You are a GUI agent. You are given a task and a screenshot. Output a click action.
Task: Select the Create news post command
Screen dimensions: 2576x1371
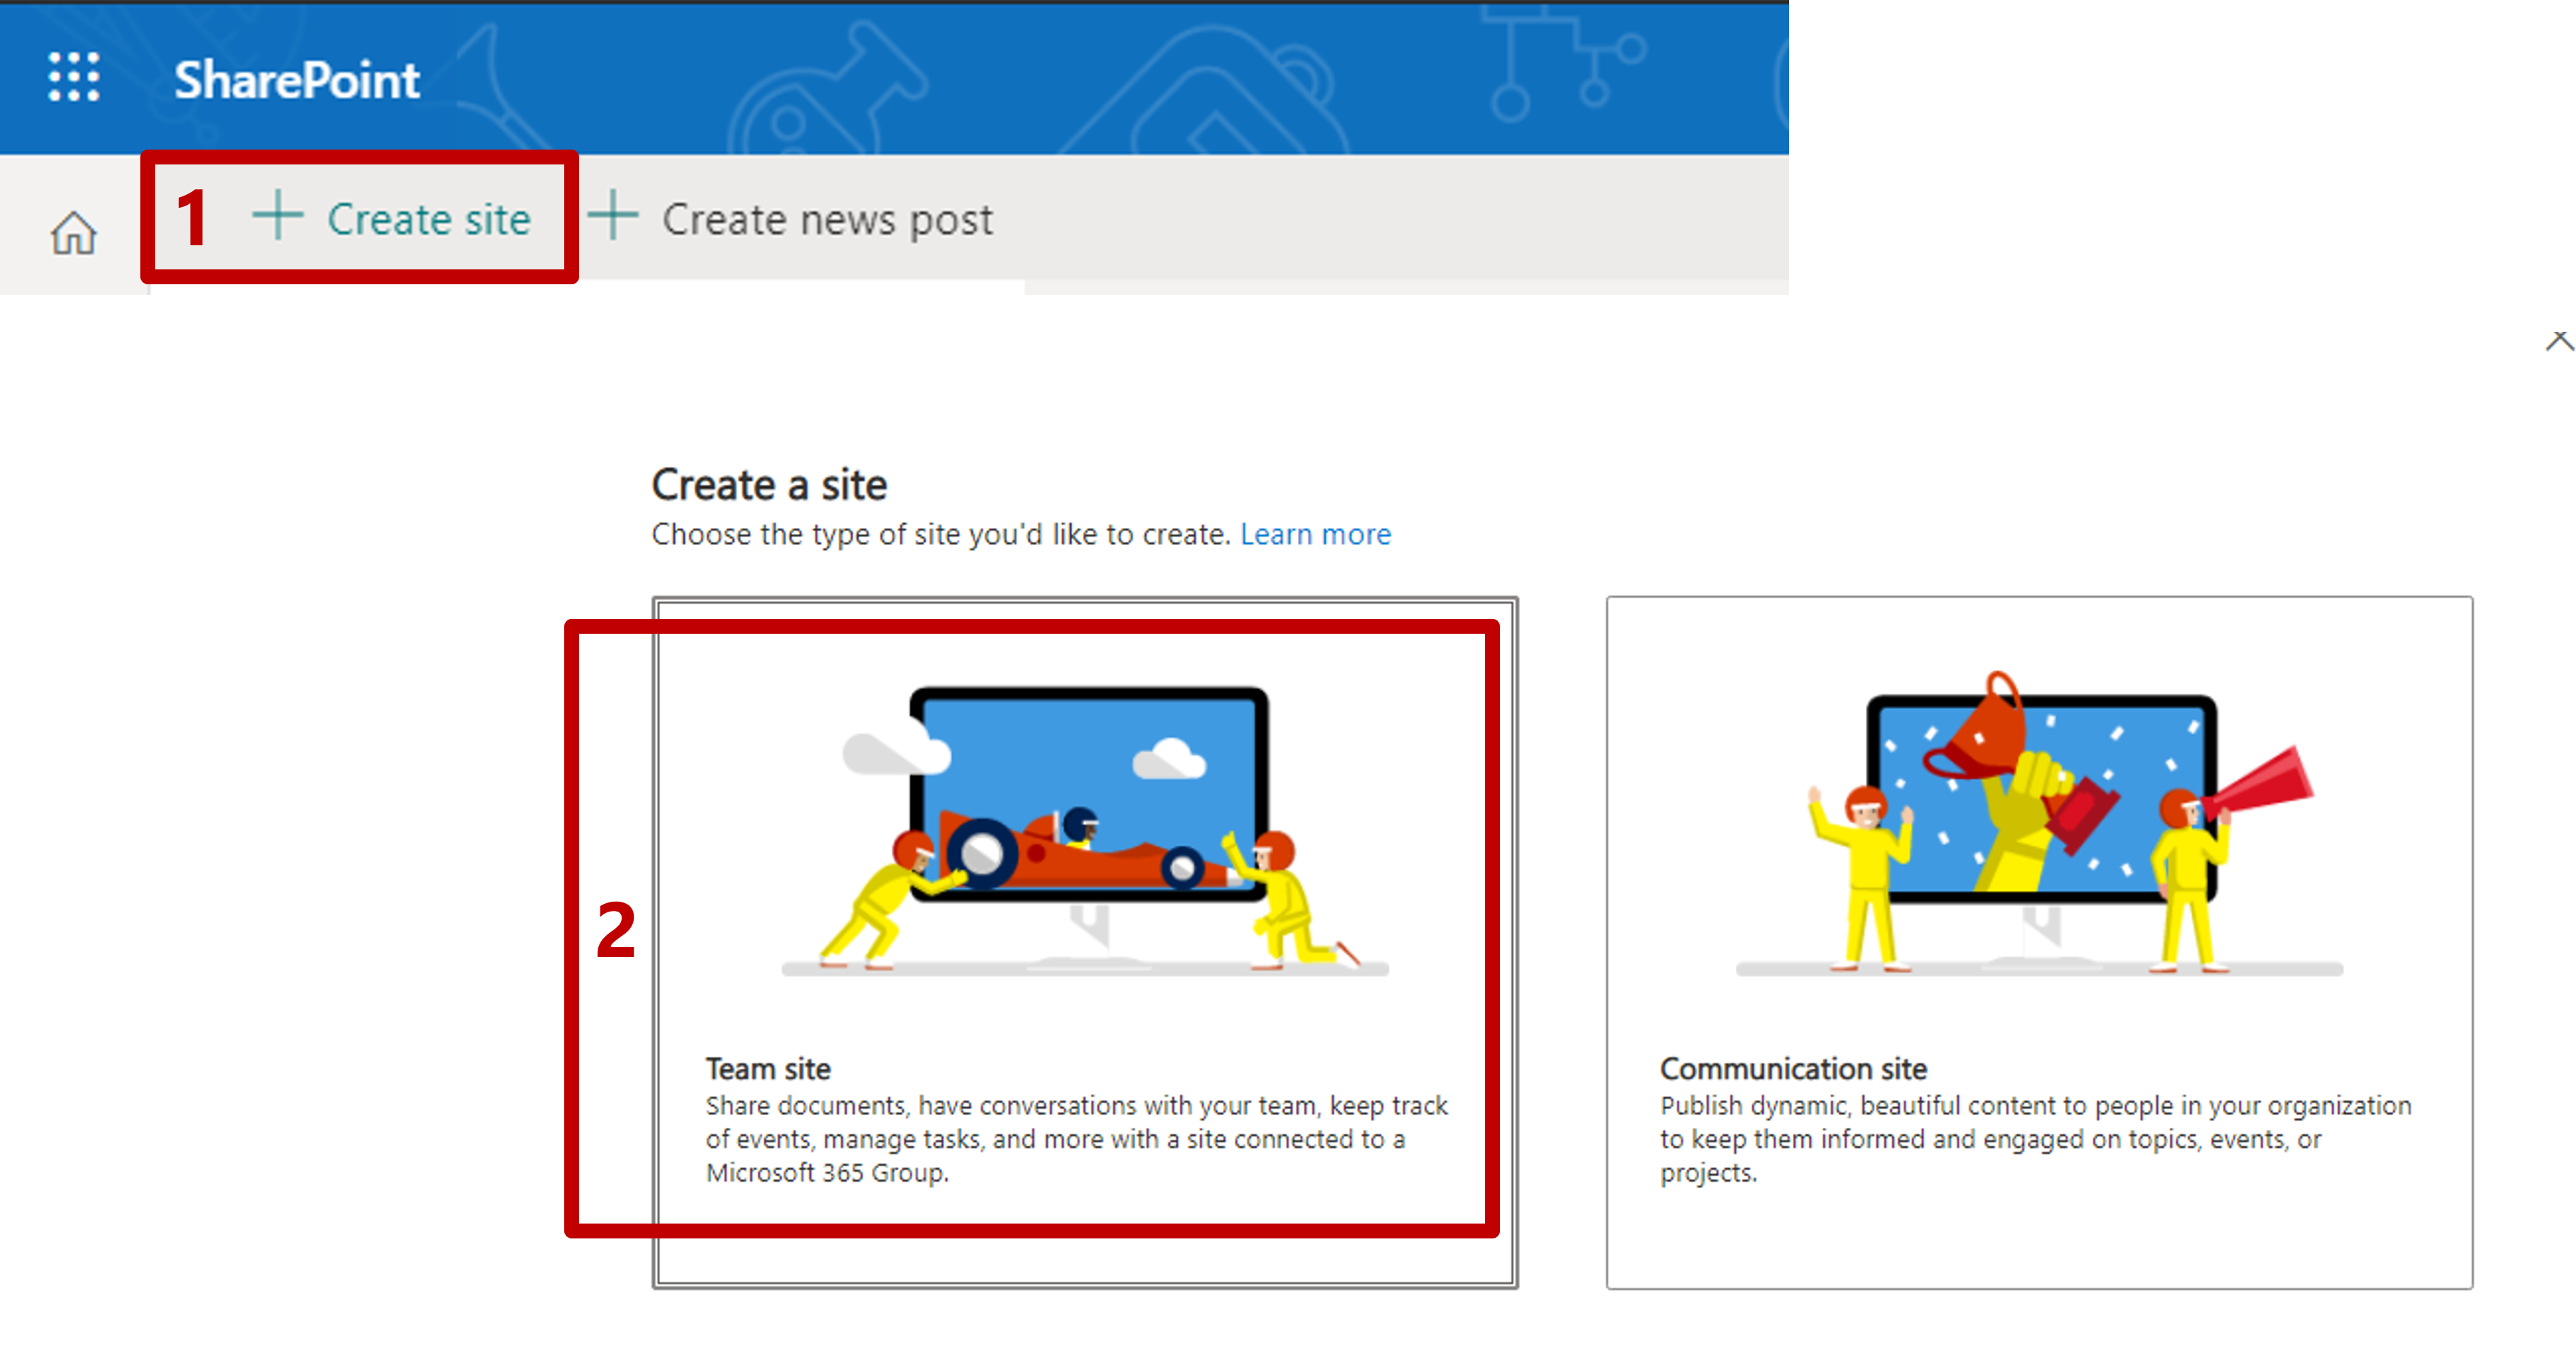tap(827, 219)
